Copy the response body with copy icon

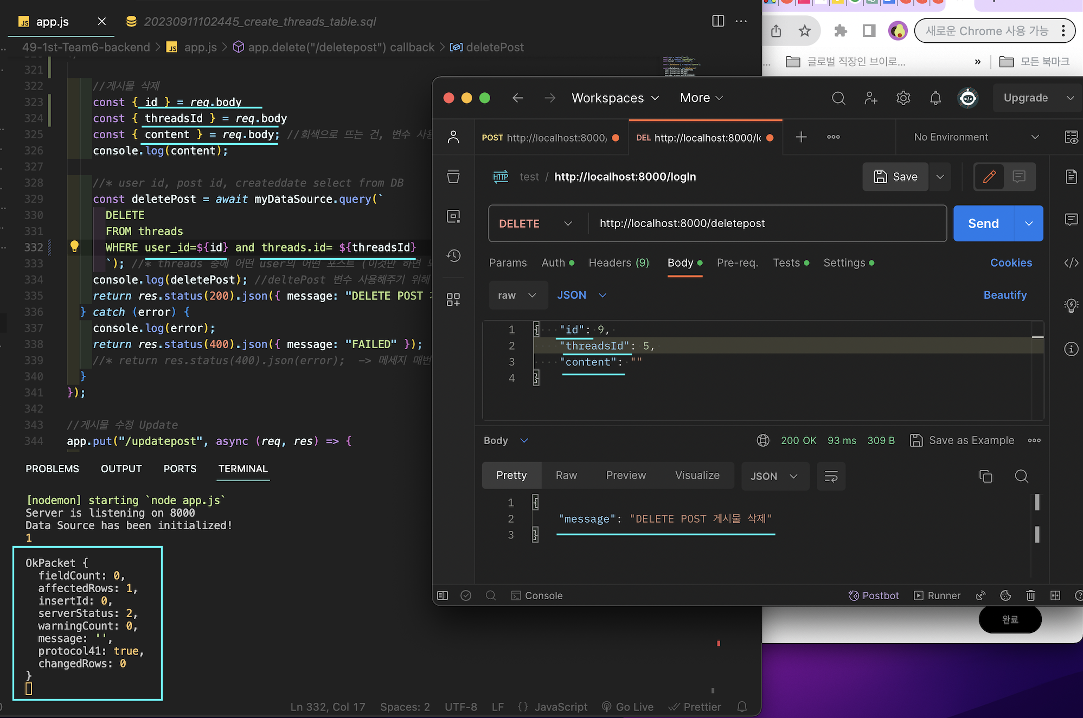pyautogui.click(x=985, y=476)
